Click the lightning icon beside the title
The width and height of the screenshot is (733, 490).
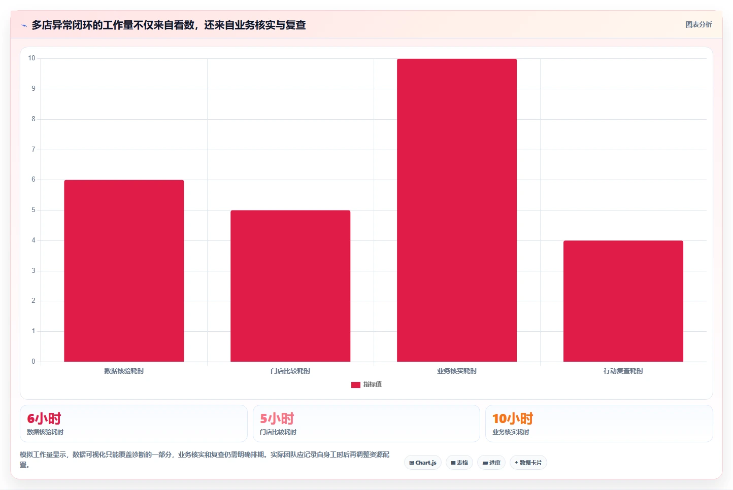coord(24,25)
